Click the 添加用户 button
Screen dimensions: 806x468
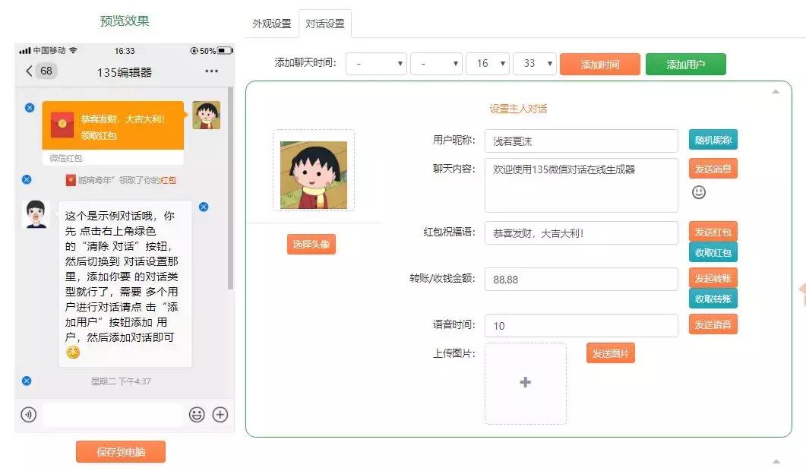click(x=684, y=64)
